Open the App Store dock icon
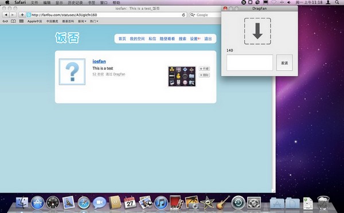344x213 pixels. coord(37,203)
